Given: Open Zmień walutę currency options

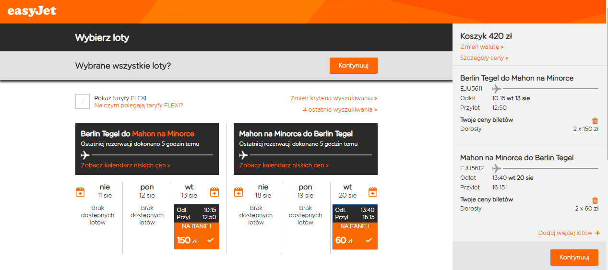Looking at the screenshot, I should [x=482, y=47].
